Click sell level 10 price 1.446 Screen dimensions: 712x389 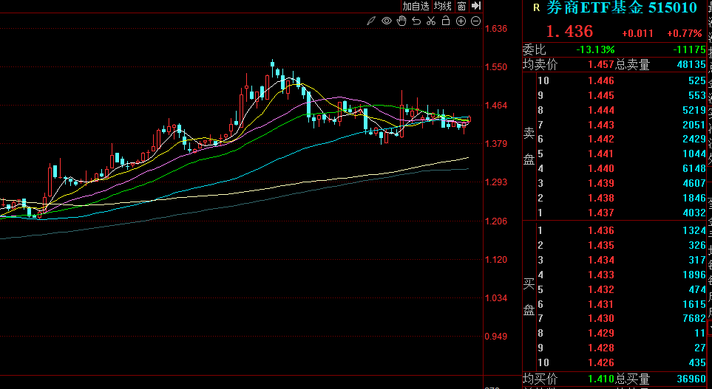(600, 81)
